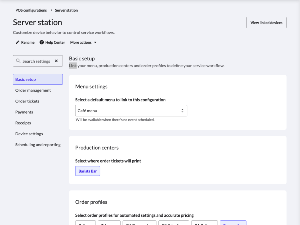
Task: Select Takeaway from the order profiles row
Action: click(109, 224)
